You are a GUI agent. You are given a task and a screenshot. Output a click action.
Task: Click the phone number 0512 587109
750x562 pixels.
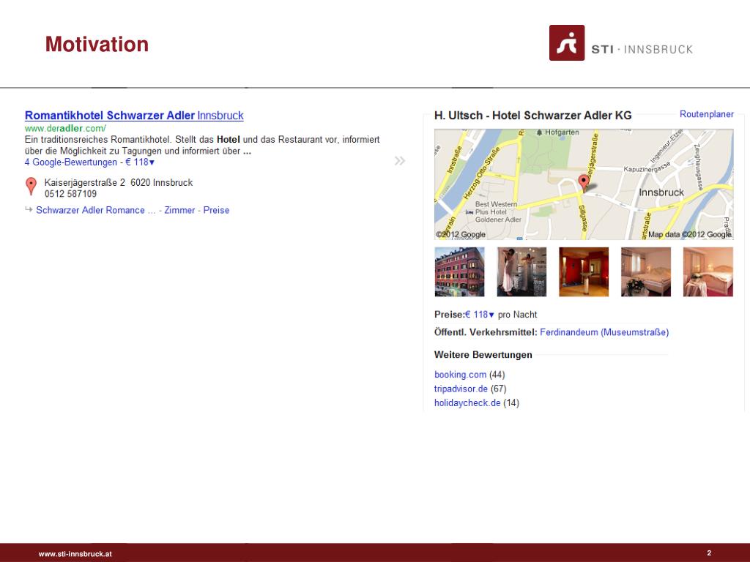coord(71,194)
